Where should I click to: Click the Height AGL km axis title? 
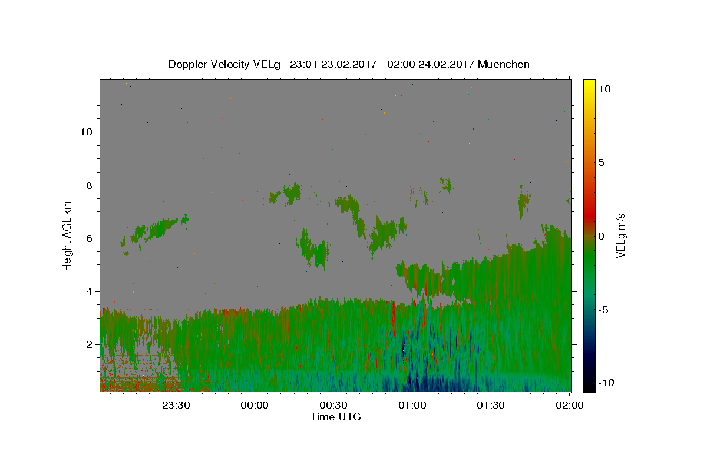[x=68, y=235]
